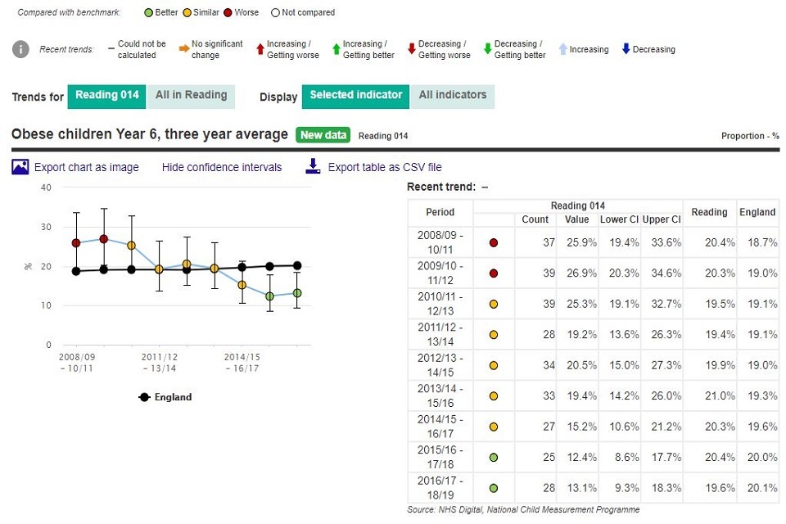The image size is (786, 524).
Task: Click the Period column header
Action: (x=440, y=212)
